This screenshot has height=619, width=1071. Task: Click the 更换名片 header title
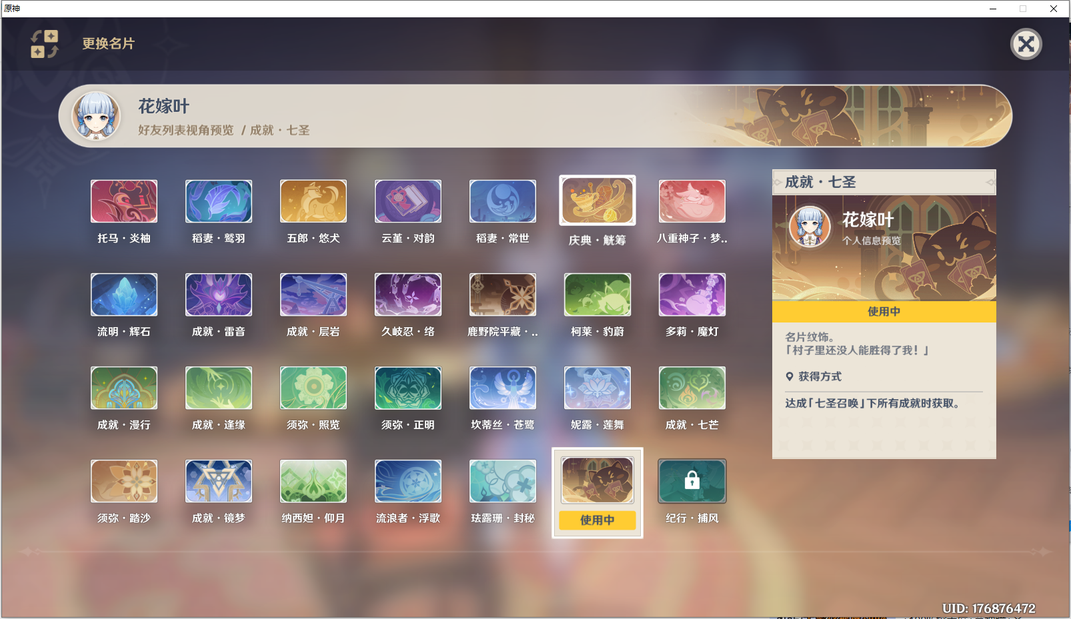pos(109,44)
